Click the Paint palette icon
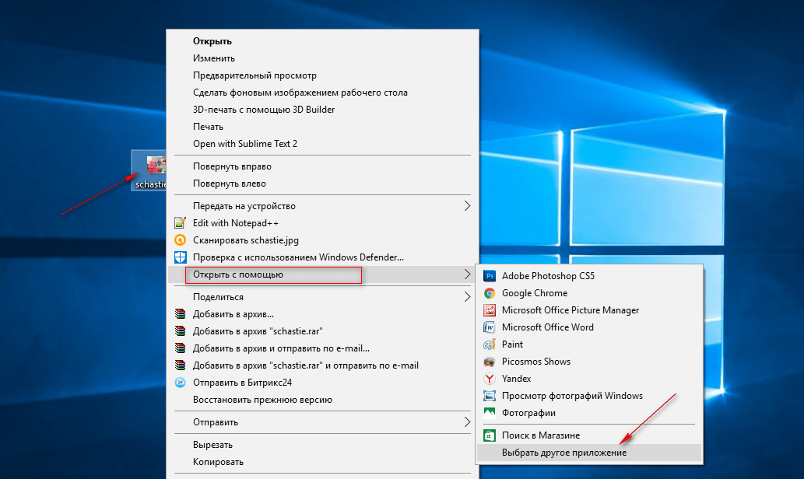The height and width of the screenshot is (479, 804). click(490, 344)
